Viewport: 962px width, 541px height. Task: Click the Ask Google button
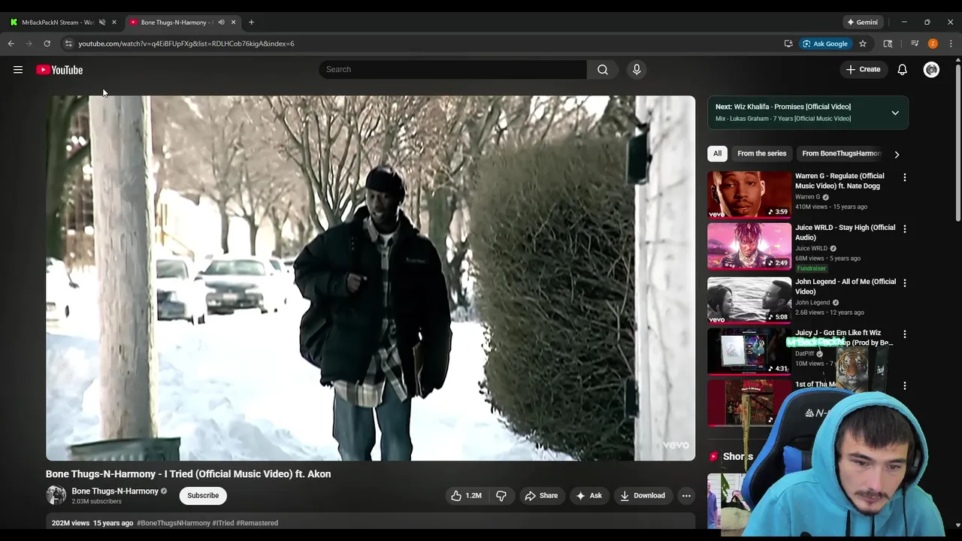pyautogui.click(x=824, y=44)
